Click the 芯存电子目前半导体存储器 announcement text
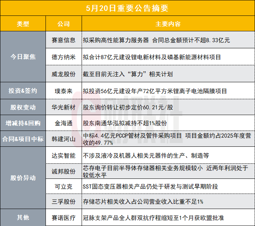The width and height of the screenshot is (255, 226). 165,171
